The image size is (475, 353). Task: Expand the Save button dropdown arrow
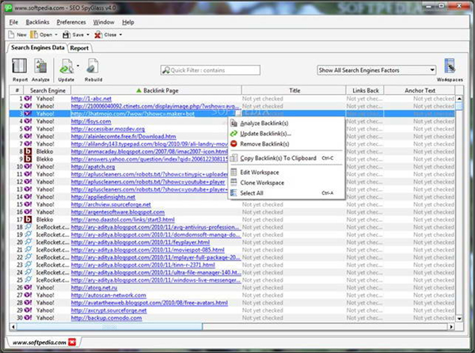tap(87, 35)
